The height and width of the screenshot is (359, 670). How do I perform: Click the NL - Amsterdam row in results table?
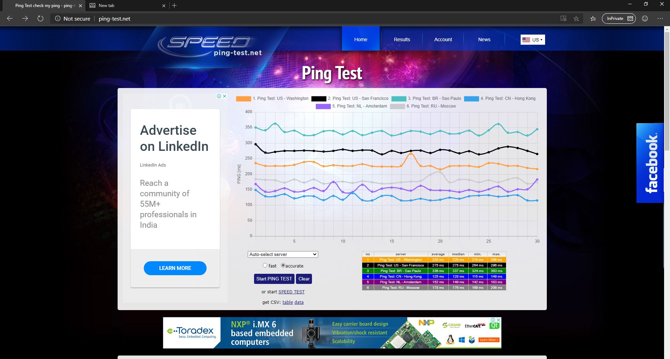(434, 282)
